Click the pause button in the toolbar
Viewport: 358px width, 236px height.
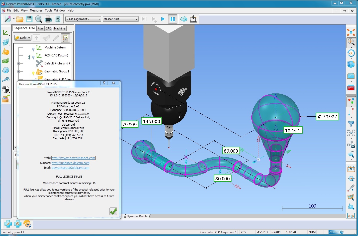[172, 19]
